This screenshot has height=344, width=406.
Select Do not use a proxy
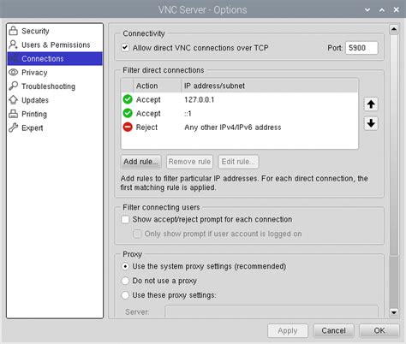pyautogui.click(x=125, y=281)
